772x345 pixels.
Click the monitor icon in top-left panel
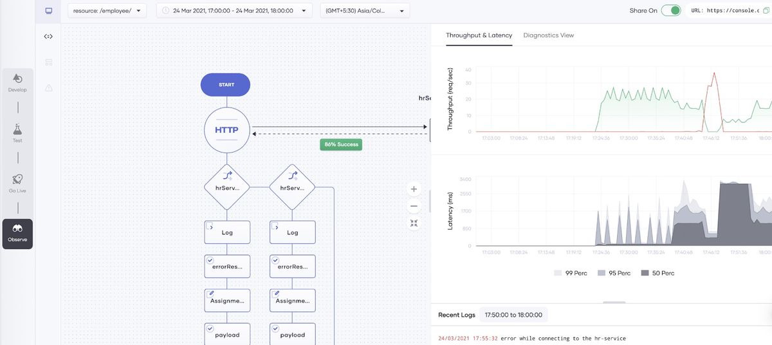point(48,11)
